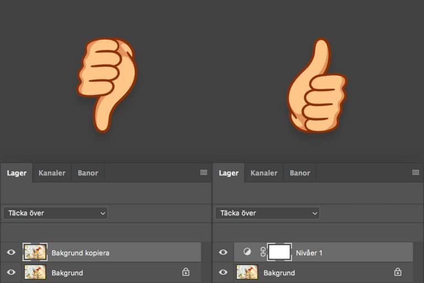Hide the Bakgrund layer in right panel
The image size is (424, 283).
click(223, 272)
